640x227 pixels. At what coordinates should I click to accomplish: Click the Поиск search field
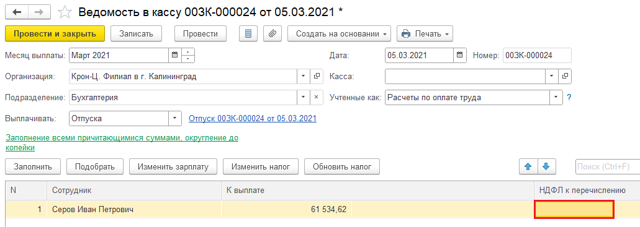click(607, 166)
